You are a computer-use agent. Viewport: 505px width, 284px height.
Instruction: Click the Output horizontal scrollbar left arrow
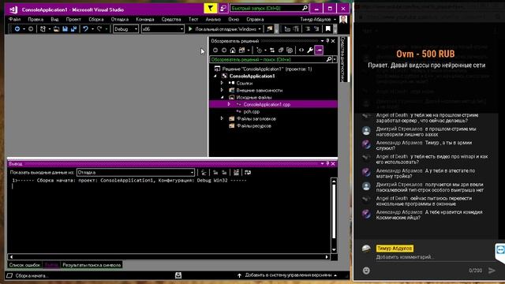point(12,257)
